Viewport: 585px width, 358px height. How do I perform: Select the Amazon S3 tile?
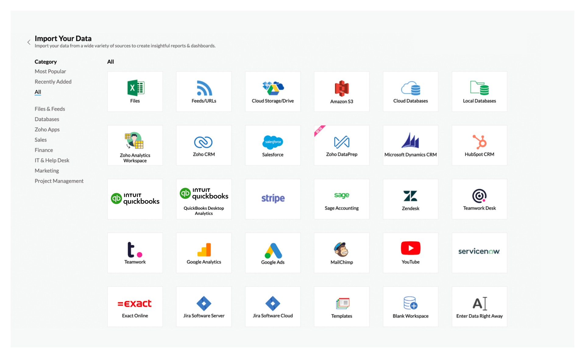342,91
